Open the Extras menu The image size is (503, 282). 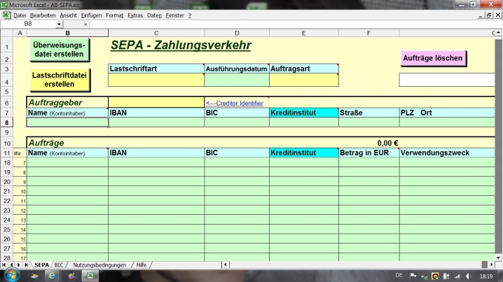(135, 15)
